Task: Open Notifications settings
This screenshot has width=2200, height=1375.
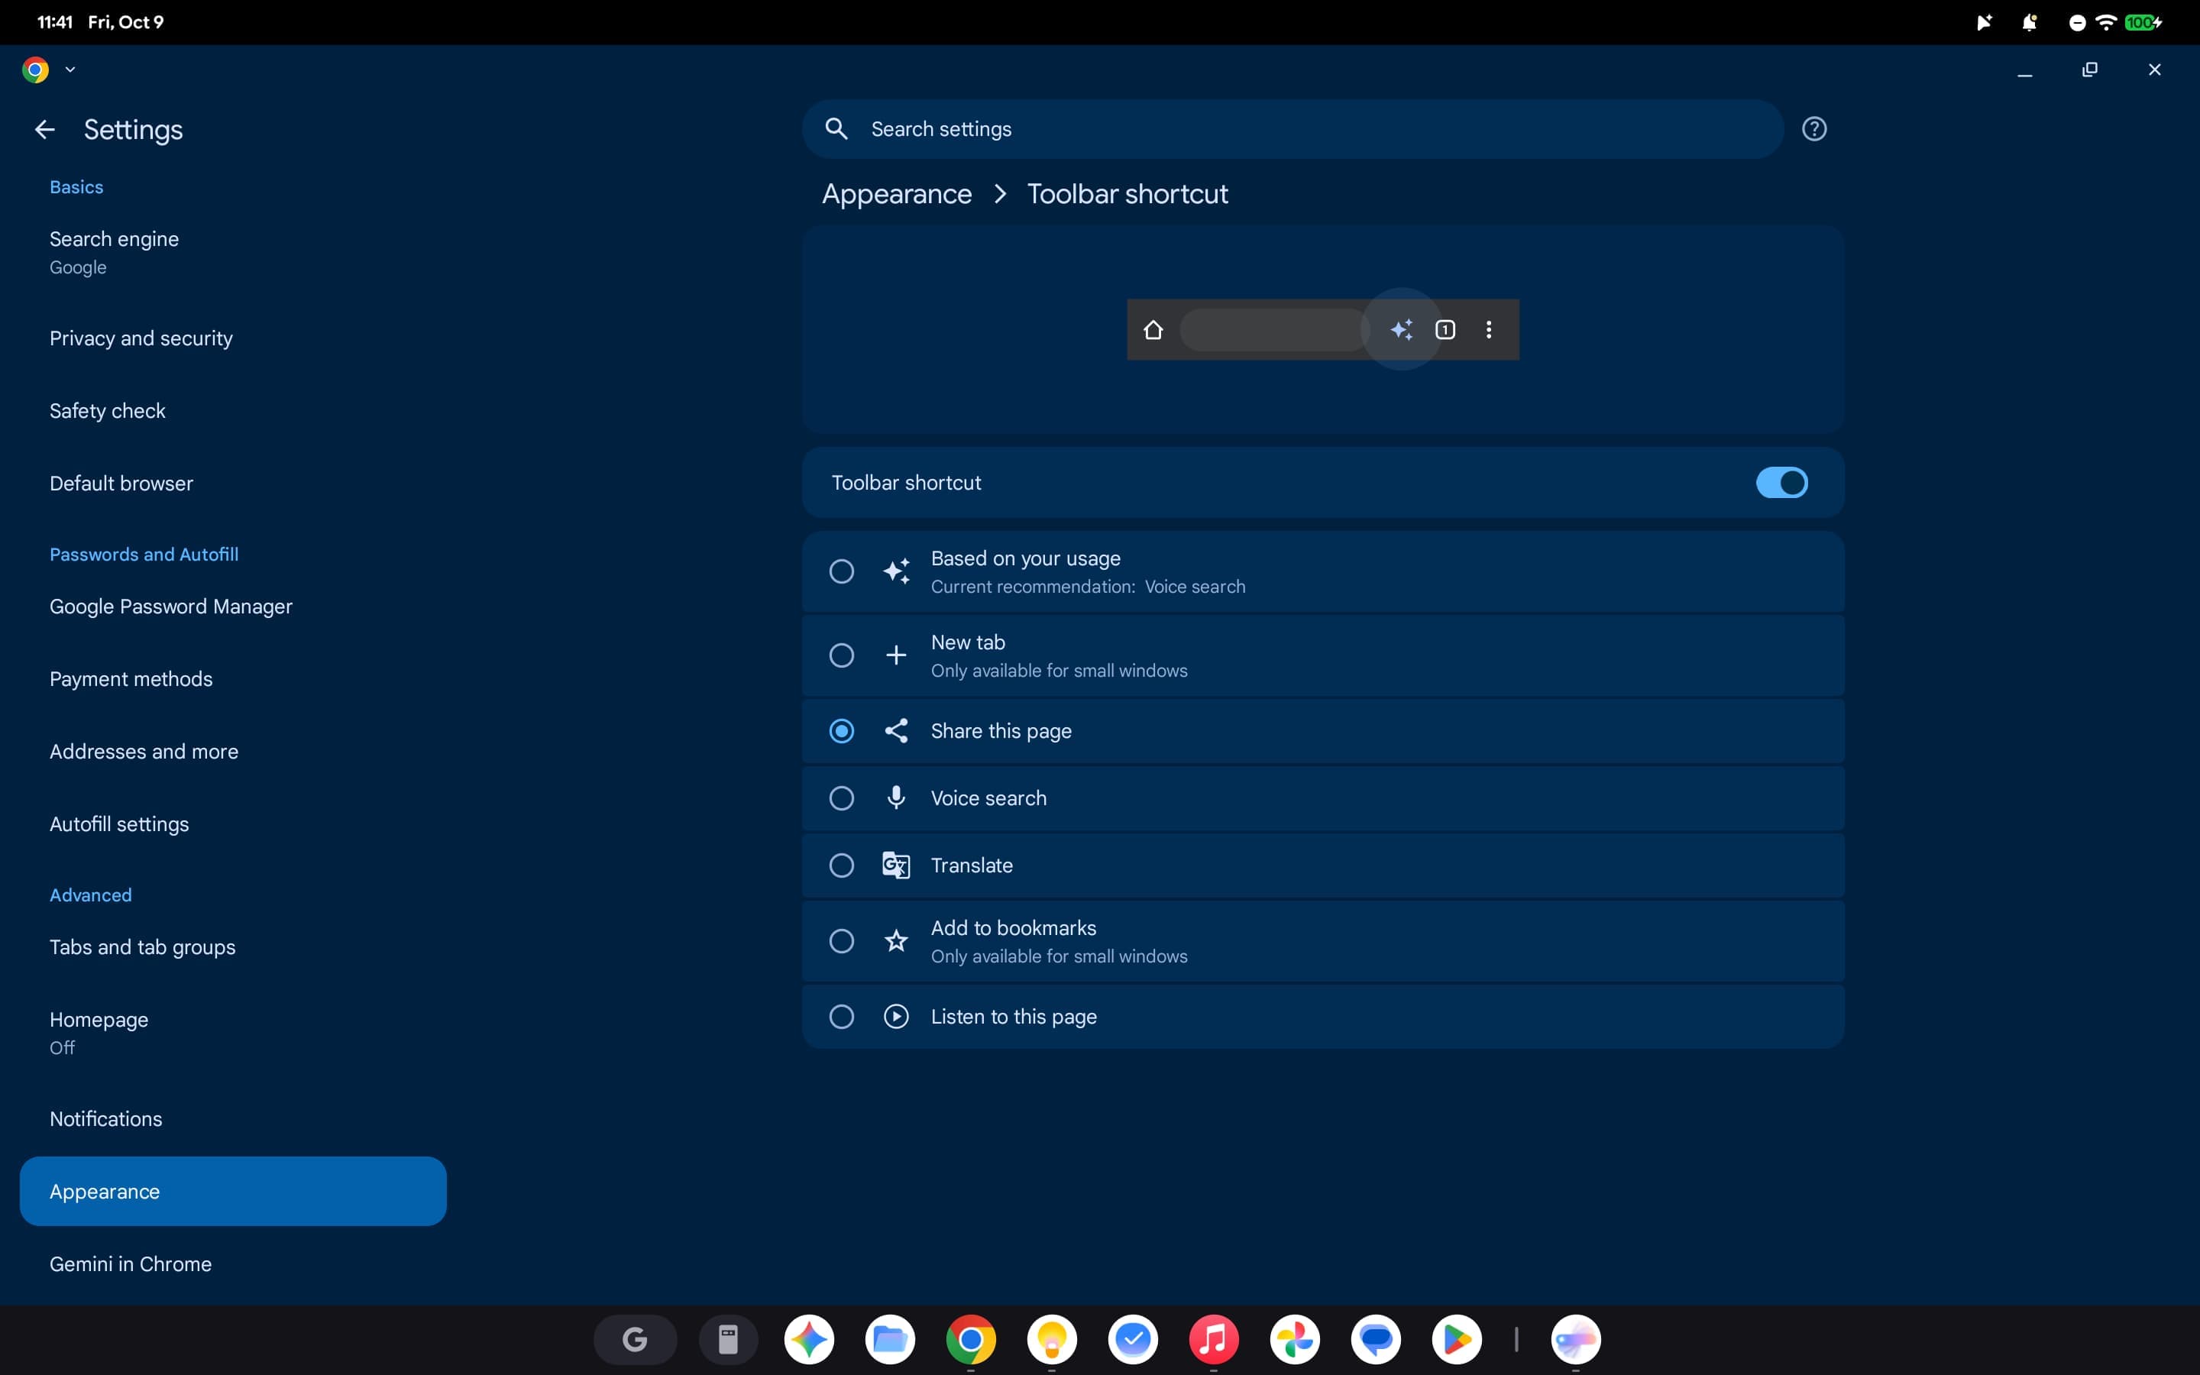Action: point(233,1119)
